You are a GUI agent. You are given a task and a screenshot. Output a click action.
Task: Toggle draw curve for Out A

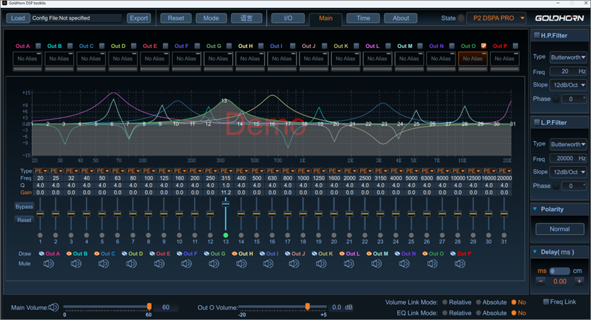[x=41, y=254]
